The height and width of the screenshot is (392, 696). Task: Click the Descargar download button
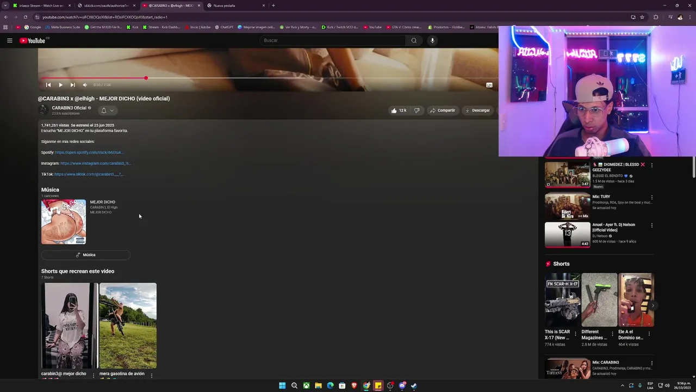(x=477, y=111)
